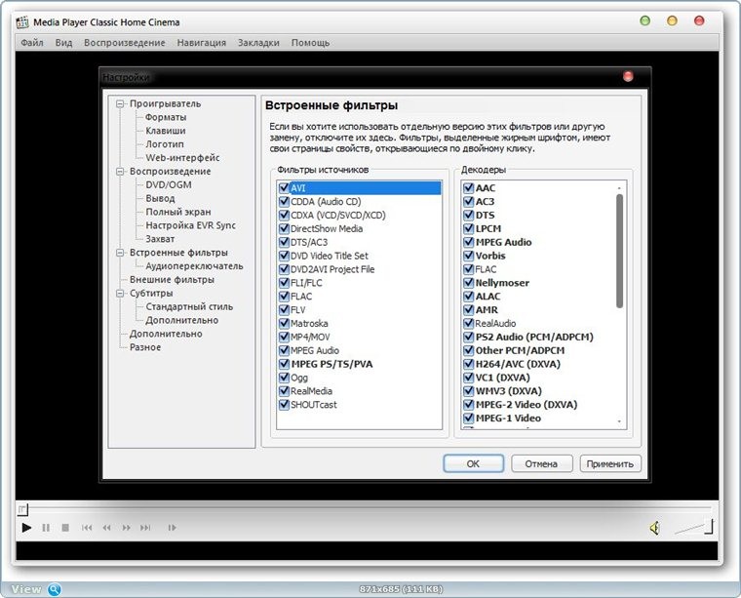Open the Навигация menu
This screenshot has height=598, width=741.
[x=202, y=43]
